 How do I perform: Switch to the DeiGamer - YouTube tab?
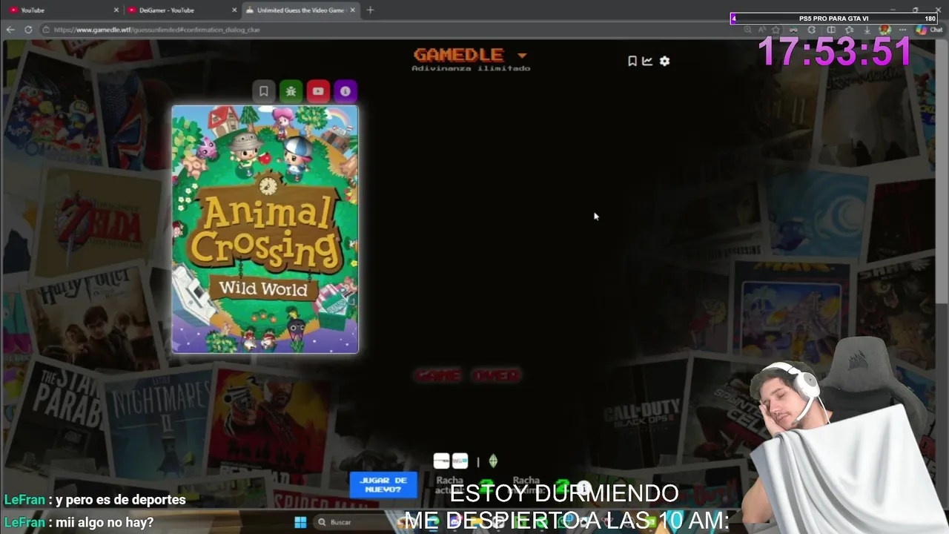[x=182, y=10]
